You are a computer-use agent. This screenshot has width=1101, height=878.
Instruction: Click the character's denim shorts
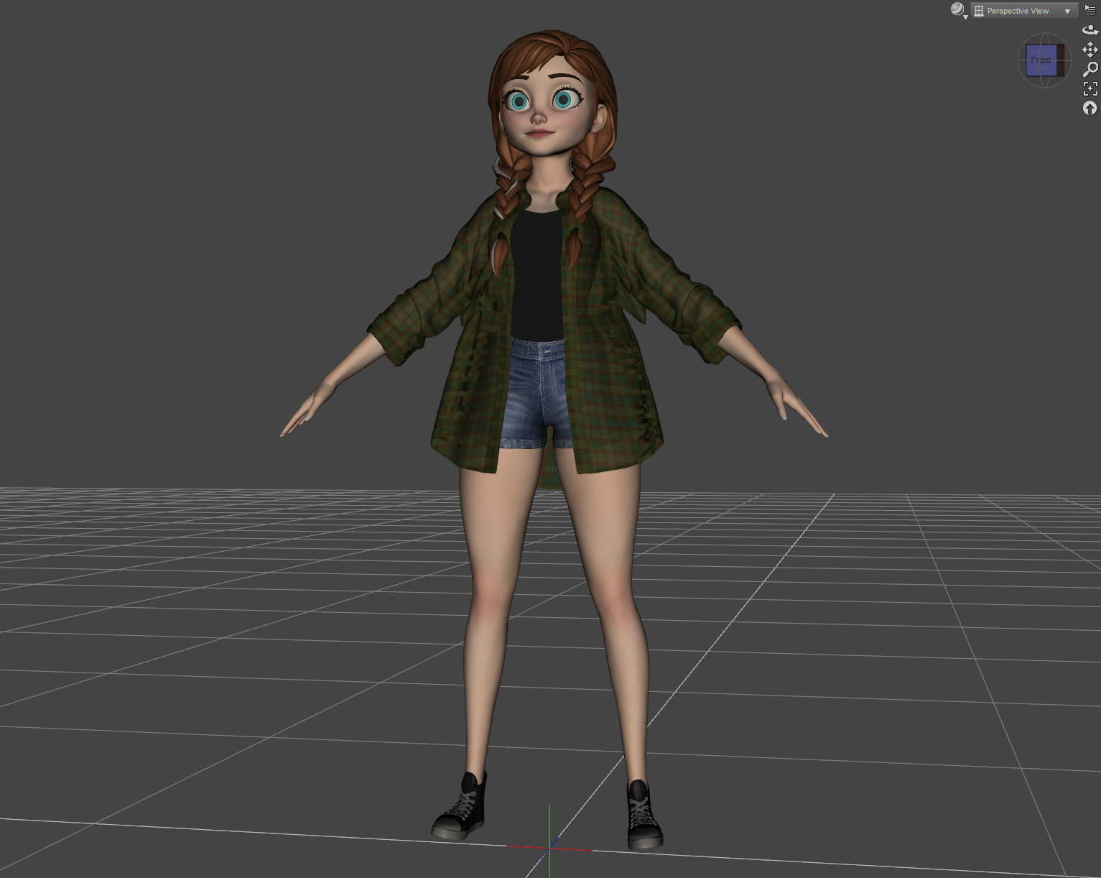point(539,394)
